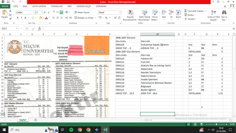Increase font size with the larger A icon
Viewport: 236px width, 133px height.
tap(45, 12)
